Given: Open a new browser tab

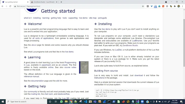Looking at the screenshot, I should coord(61,2).
